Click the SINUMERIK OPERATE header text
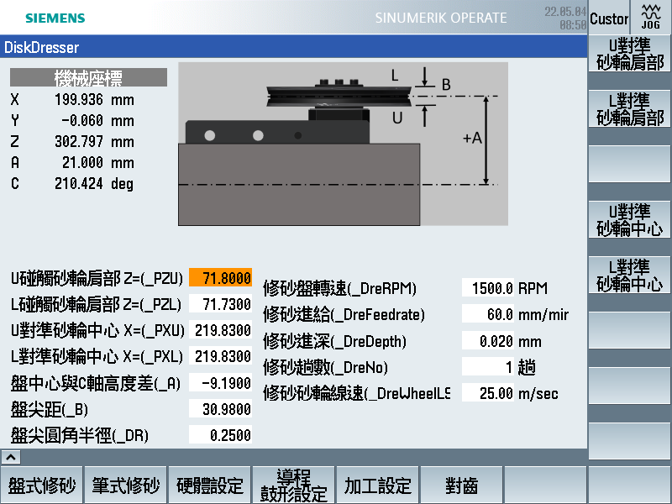Viewport: 672px width, 504px height. (441, 18)
